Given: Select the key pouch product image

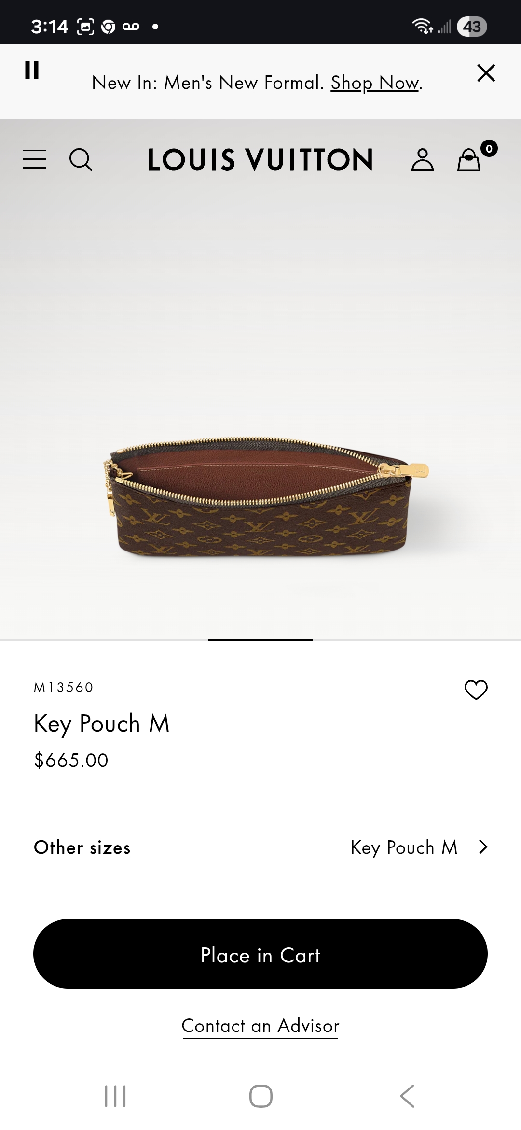Looking at the screenshot, I should coord(265,497).
